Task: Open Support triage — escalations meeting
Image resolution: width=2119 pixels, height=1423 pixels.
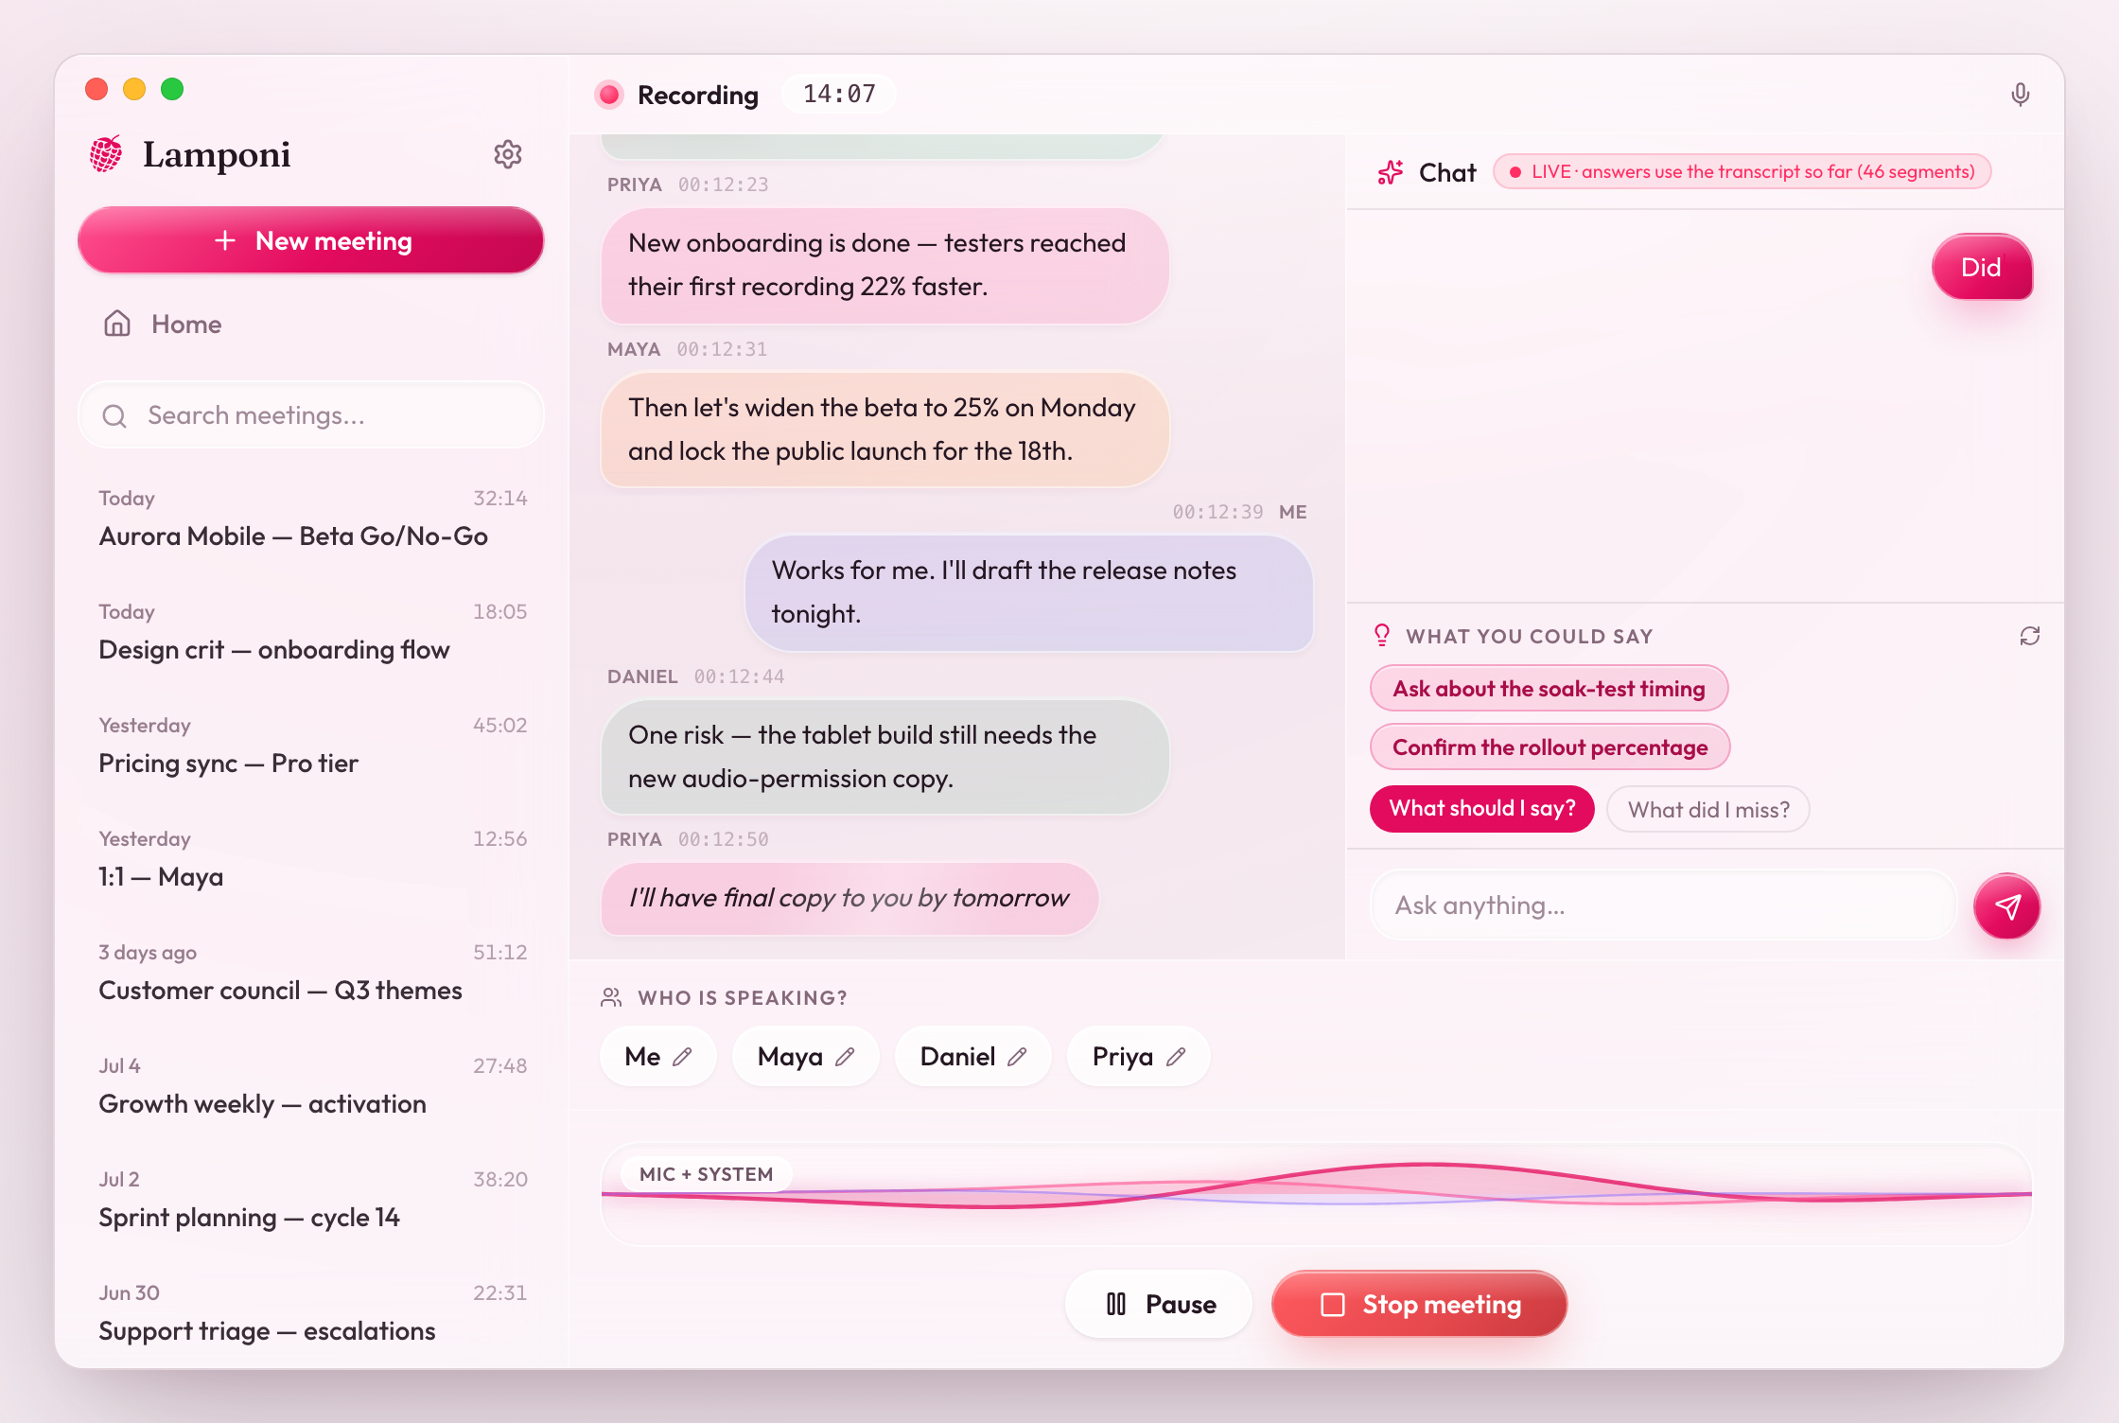Action: coord(312,1313)
